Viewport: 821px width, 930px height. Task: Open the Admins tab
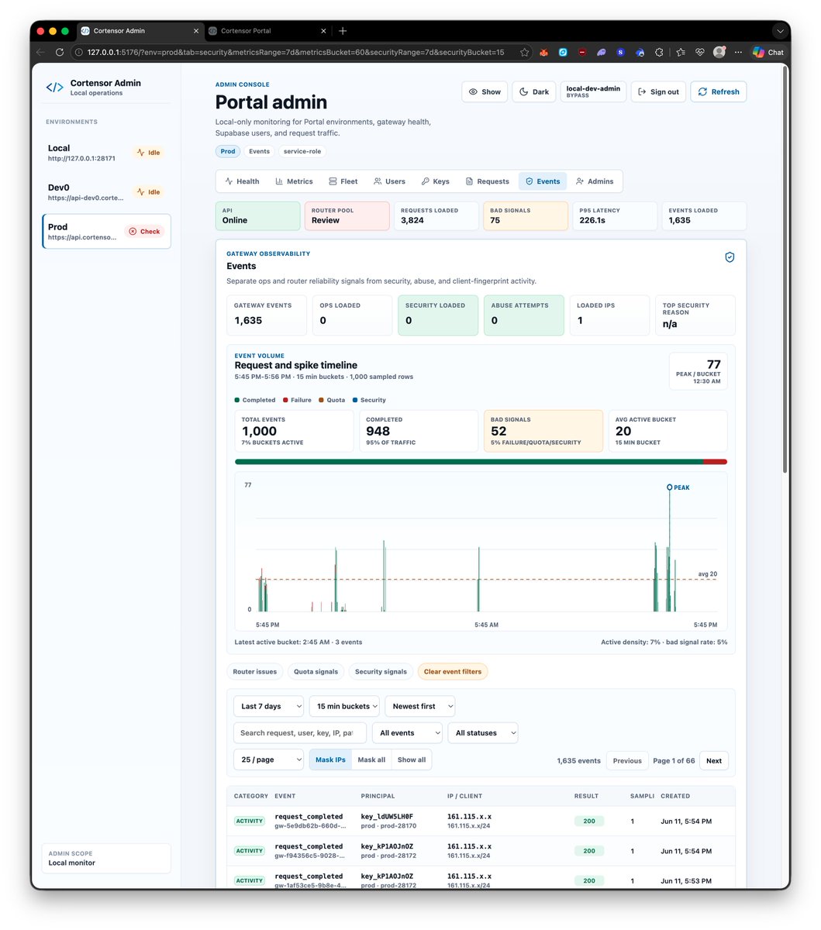tap(595, 181)
